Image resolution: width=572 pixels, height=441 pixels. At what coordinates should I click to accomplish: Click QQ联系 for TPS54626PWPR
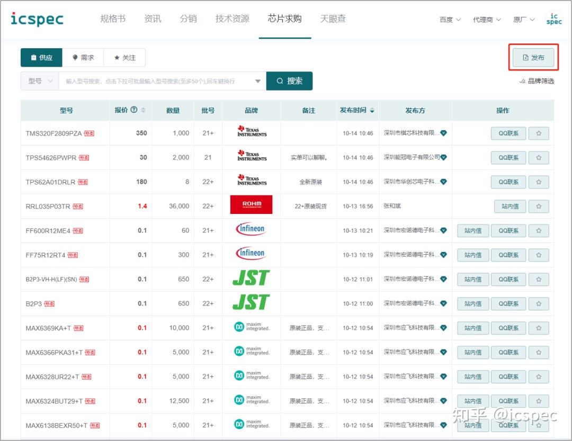508,157
